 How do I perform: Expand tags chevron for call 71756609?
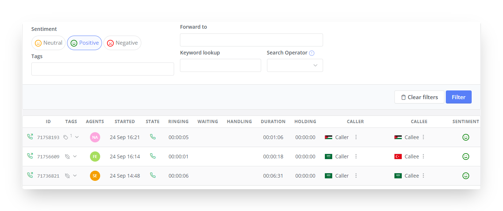click(x=75, y=156)
